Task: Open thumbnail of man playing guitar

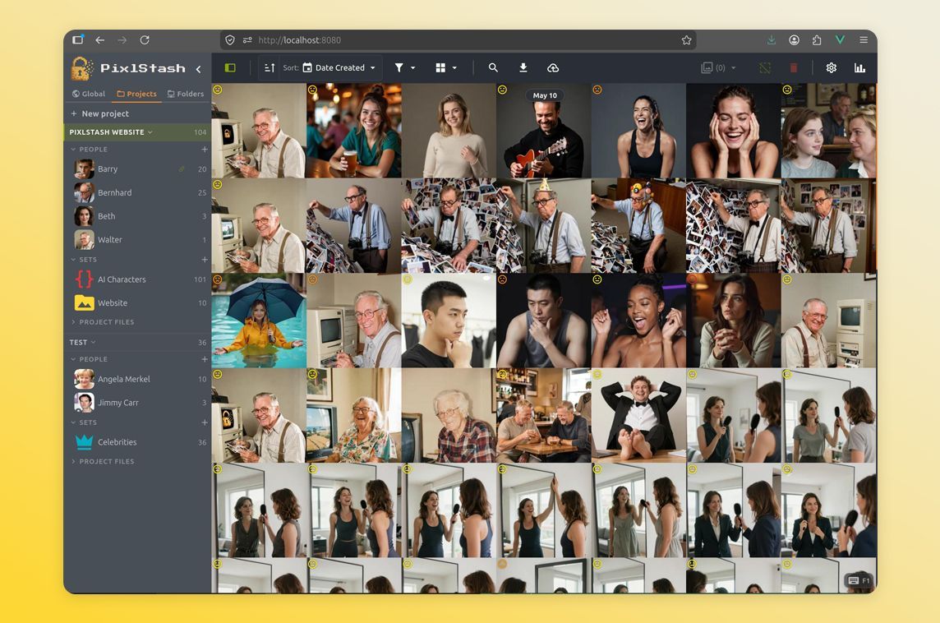Action: [544, 131]
